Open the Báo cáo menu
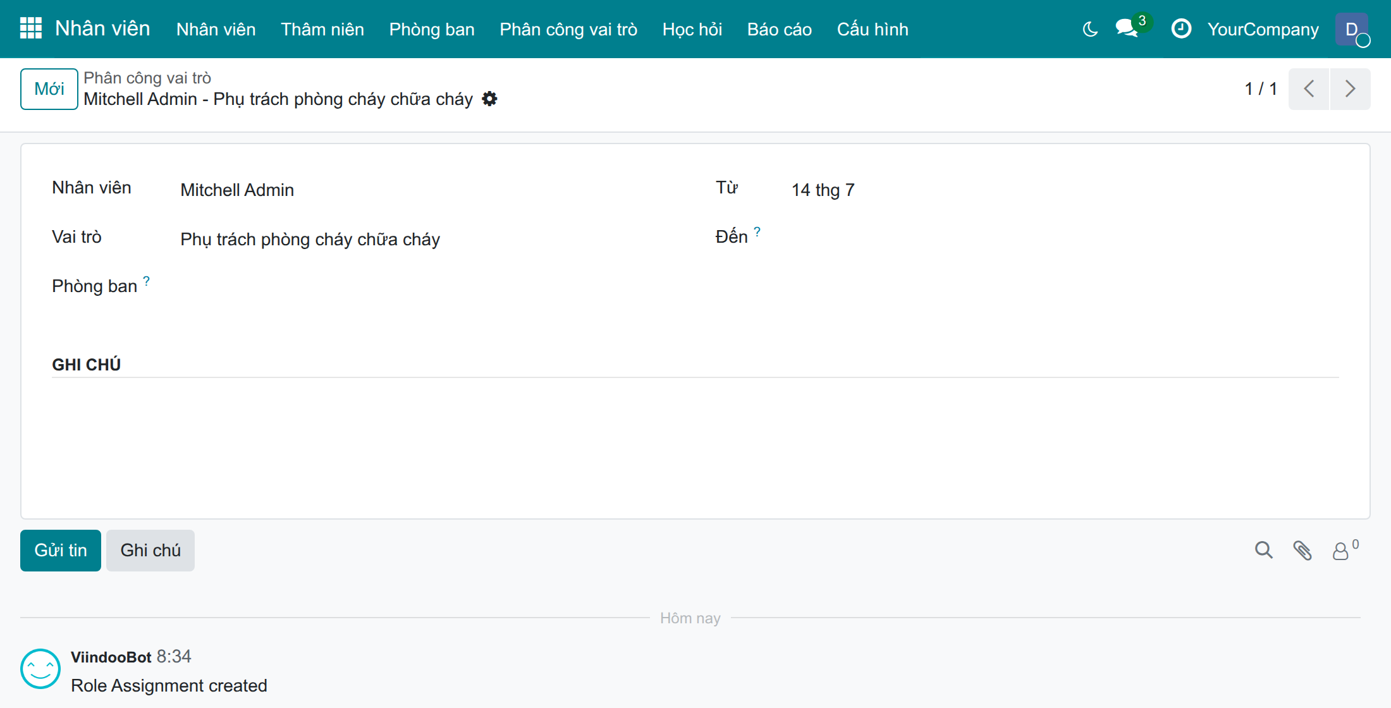Viewport: 1391px width, 708px height. (x=779, y=29)
